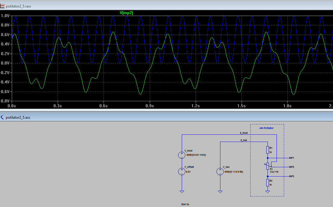This screenshot has width=333, height=207.
Task: Select the V_mod voltage source symbol
Action: pos(182,155)
